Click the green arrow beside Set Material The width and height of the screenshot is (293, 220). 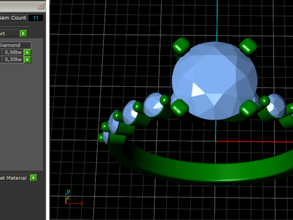point(34,178)
